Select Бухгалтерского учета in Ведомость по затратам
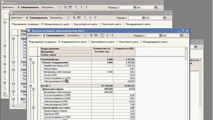213x120 pixels. point(72,24)
